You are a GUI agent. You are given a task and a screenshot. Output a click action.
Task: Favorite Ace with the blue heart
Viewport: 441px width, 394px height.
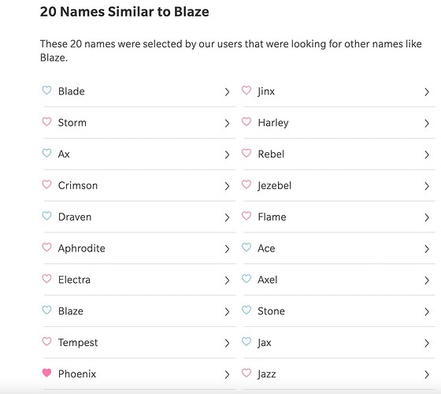click(246, 247)
